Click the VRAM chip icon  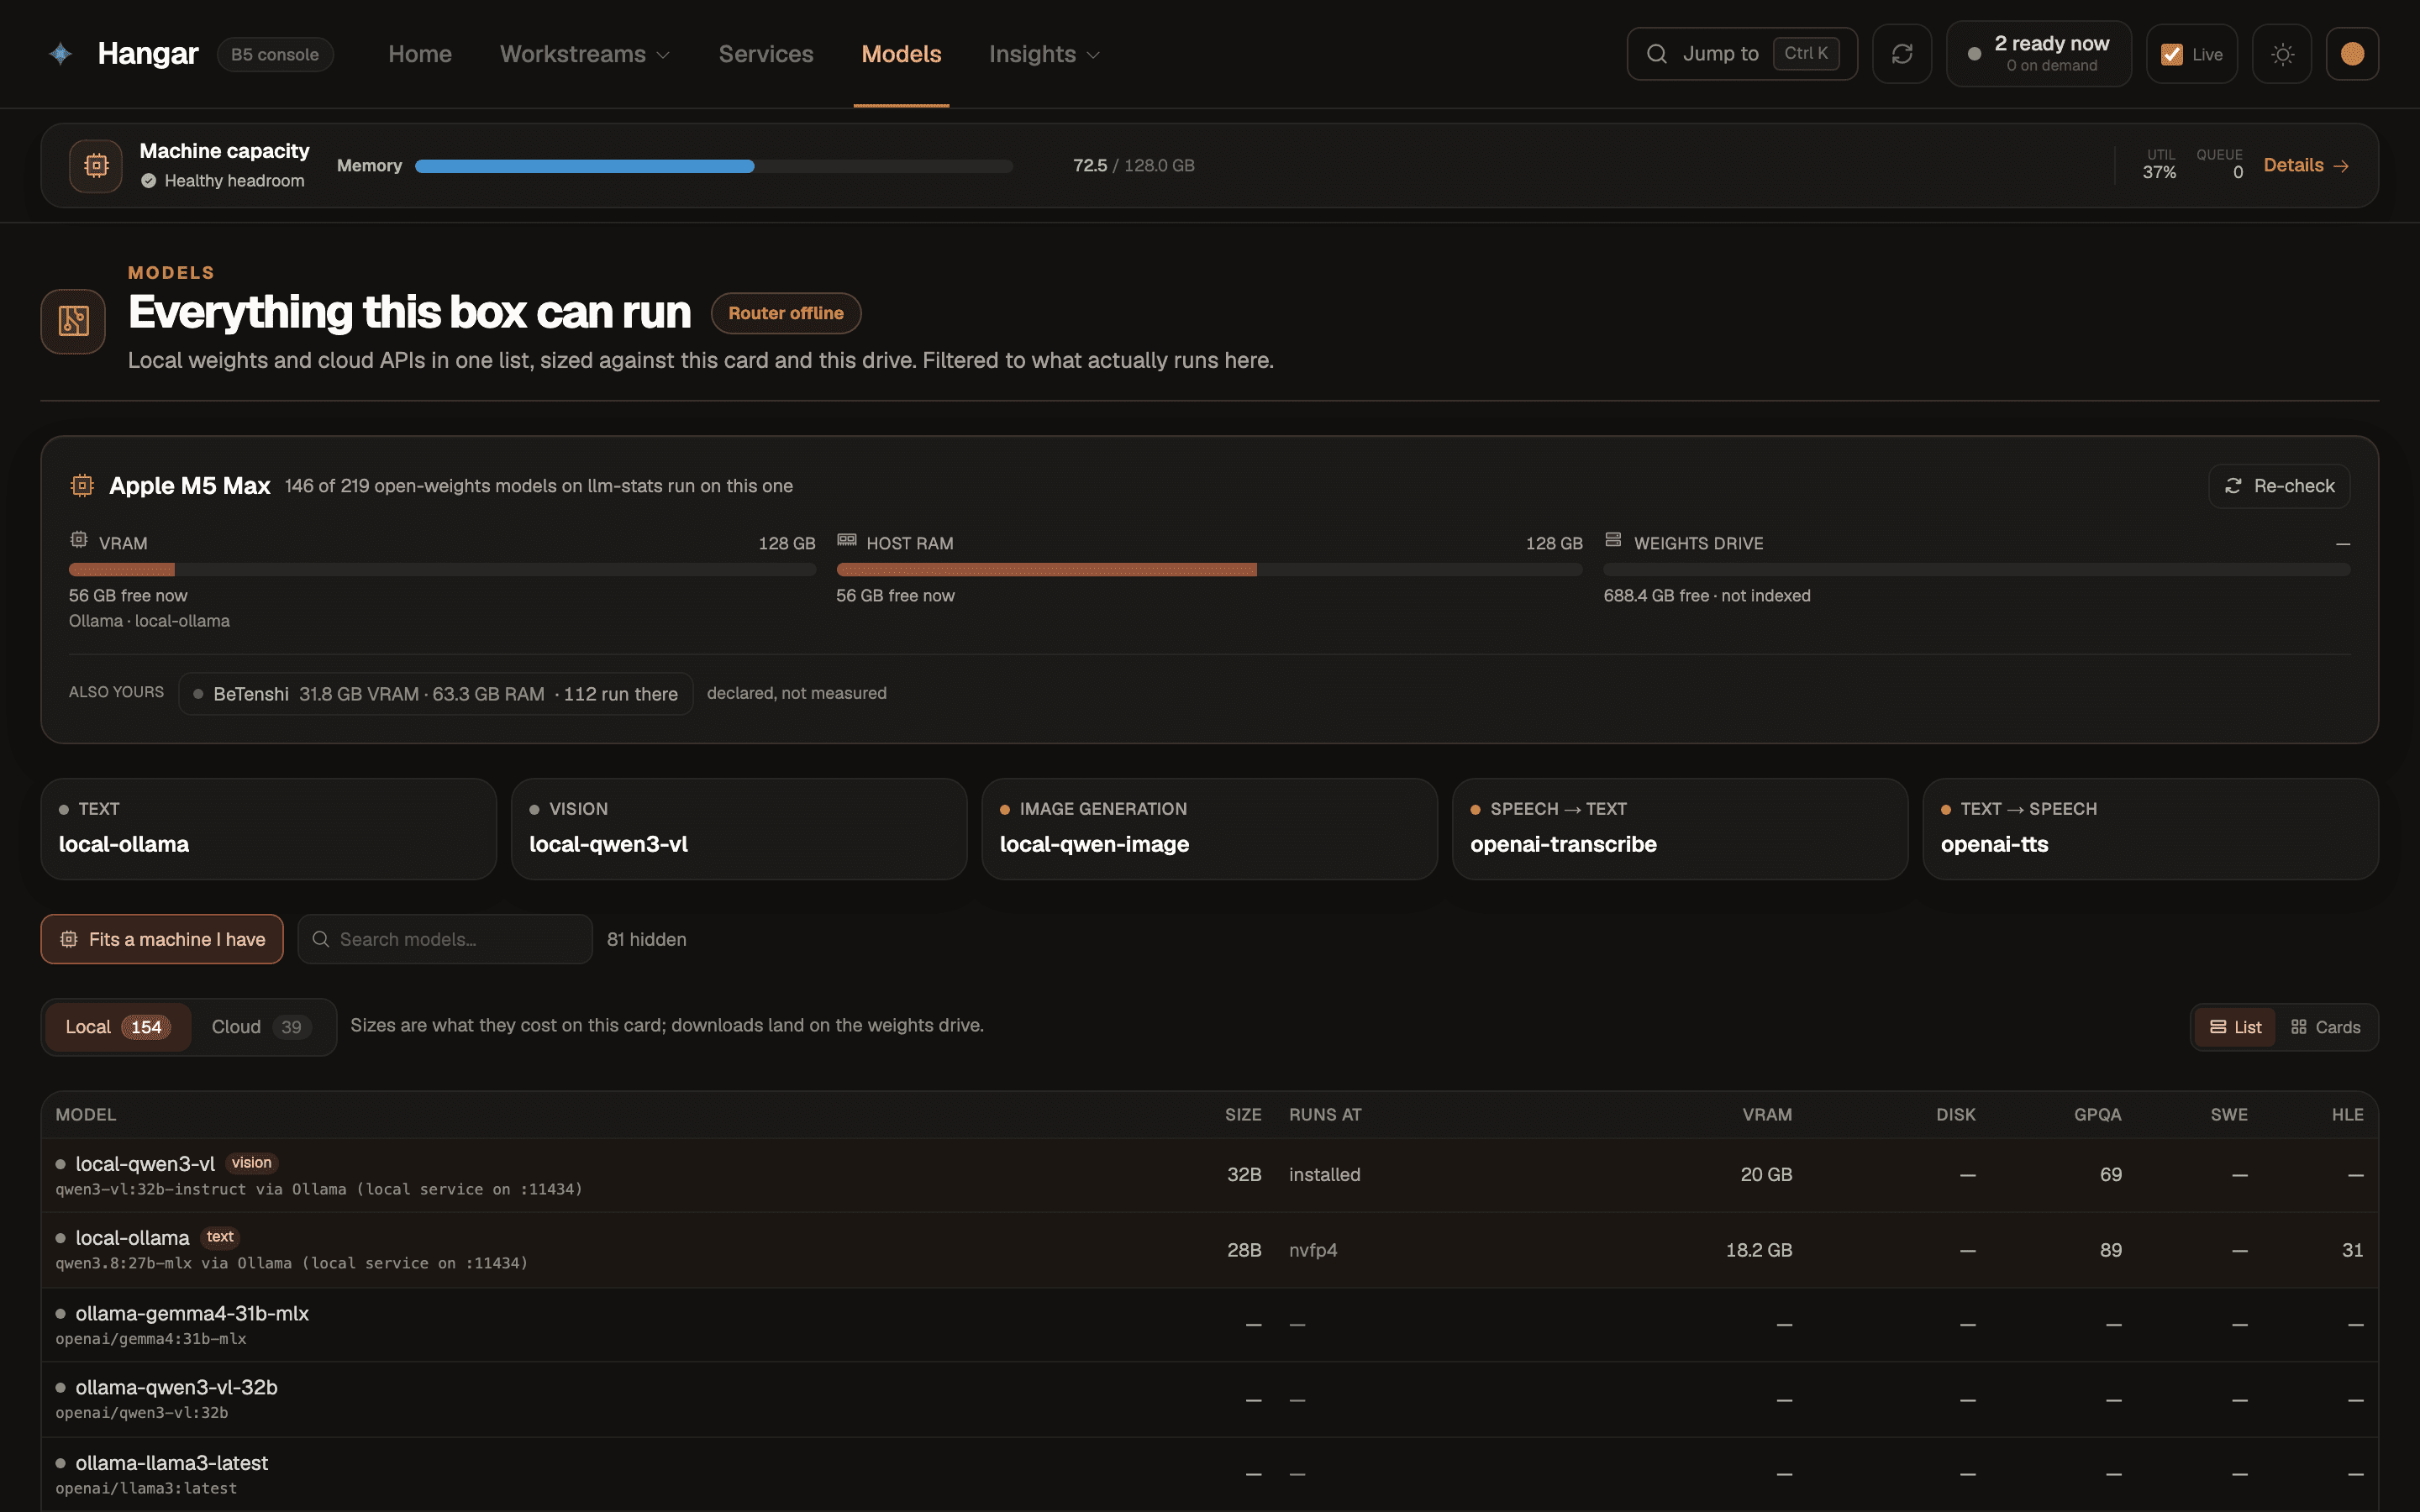click(79, 540)
